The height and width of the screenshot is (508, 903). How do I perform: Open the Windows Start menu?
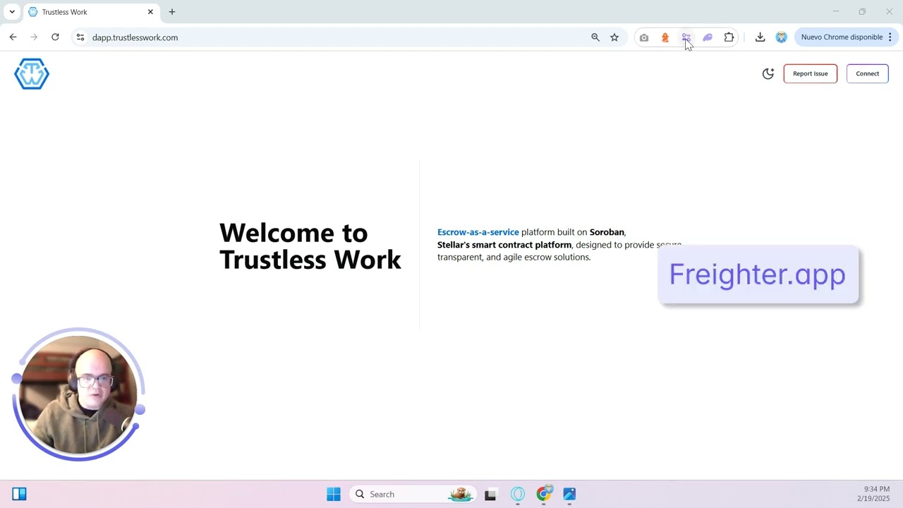click(x=334, y=494)
